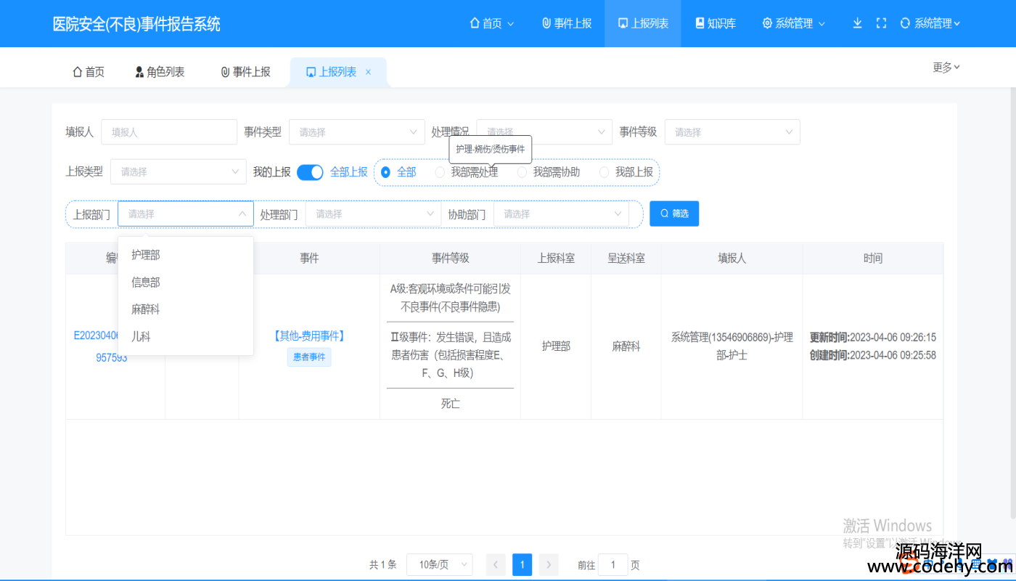Toggle the 我的上报 switch
The image size is (1016, 581).
click(x=310, y=172)
